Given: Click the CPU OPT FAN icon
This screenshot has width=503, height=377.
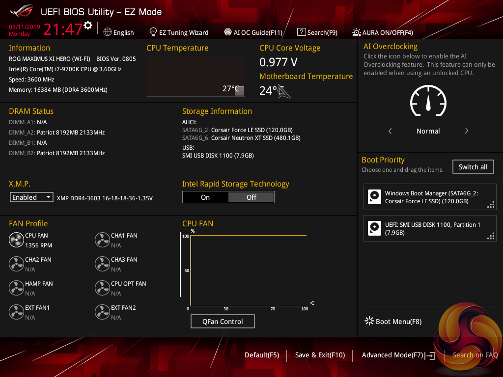Looking at the screenshot, I should (102, 288).
